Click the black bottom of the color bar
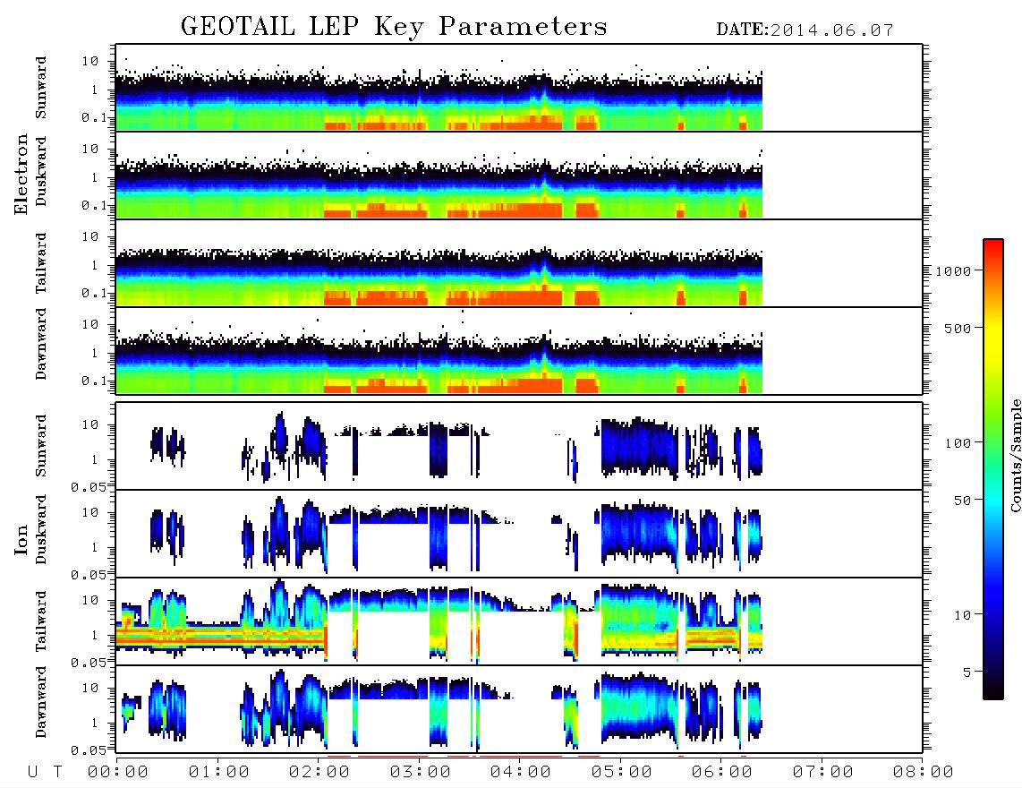This screenshot has height=788, width=1022. [993, 693]
